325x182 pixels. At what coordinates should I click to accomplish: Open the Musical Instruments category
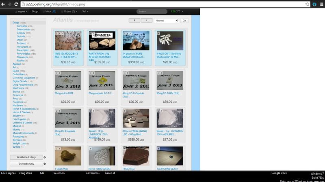tap(23, 133)
